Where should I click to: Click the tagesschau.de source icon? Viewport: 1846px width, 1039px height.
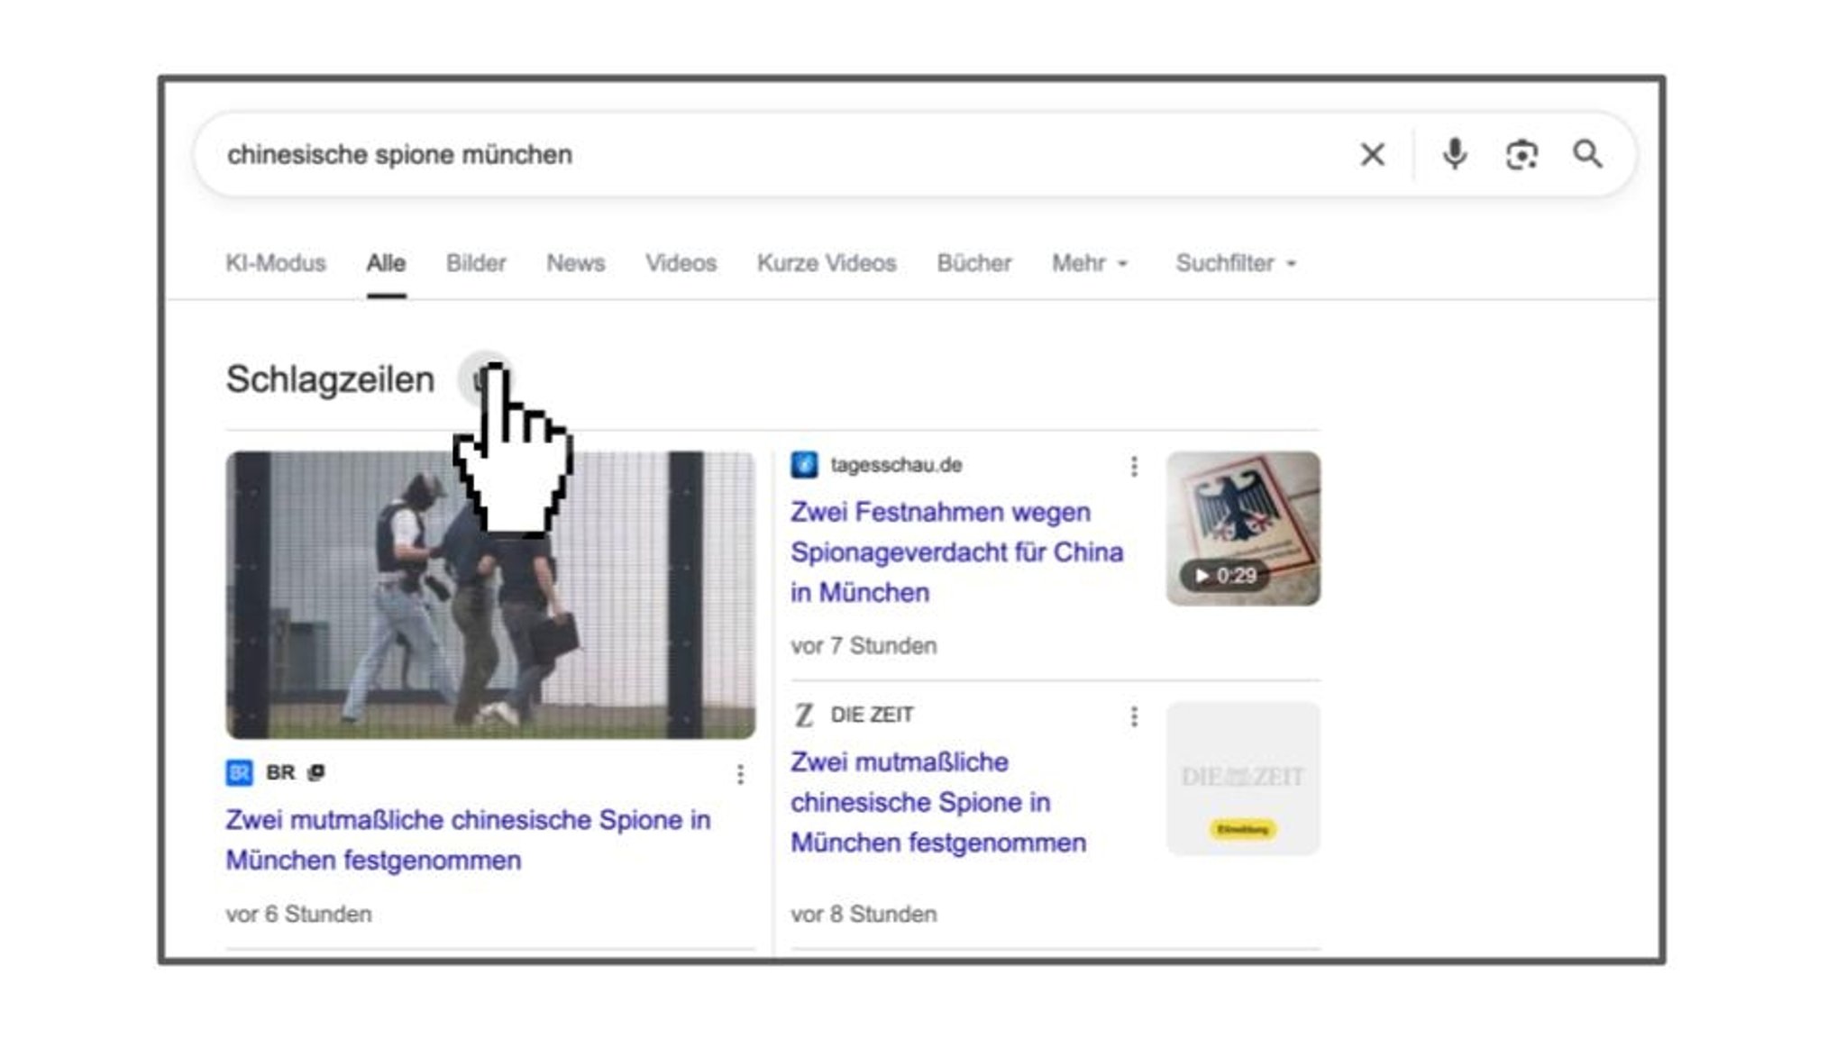[x=804, y=465]
